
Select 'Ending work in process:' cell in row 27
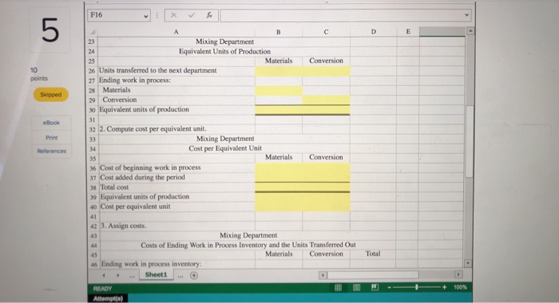tap(176, 81)
